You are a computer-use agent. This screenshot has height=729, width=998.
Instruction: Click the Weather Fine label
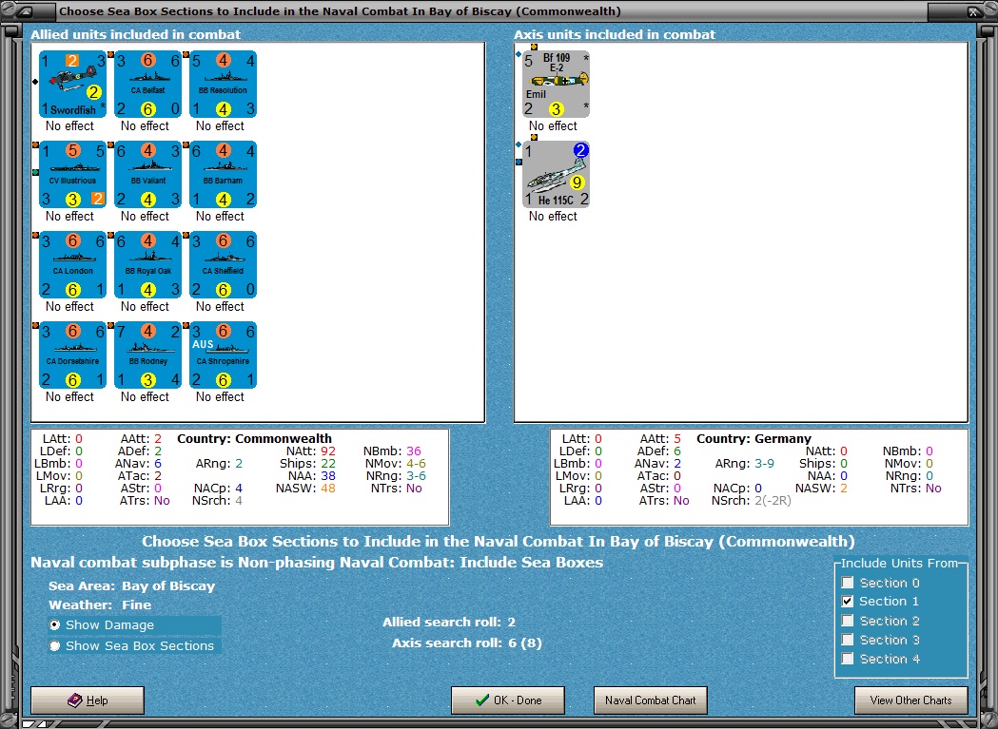[x=100, y=604]
